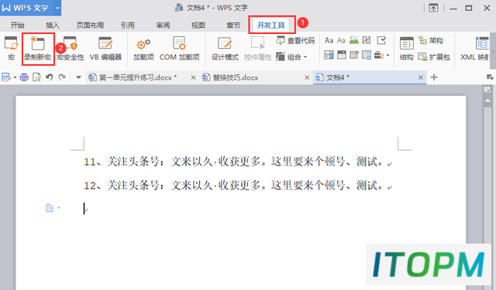Viewport: 496px width, 290px height.
Task: Insert a checkbox content control
Action: point(381,40)
